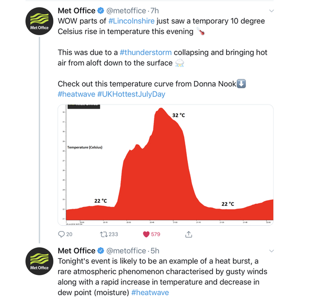Open the temperature curve chart image
Screen dimensions: 314x300
[165, 165]
